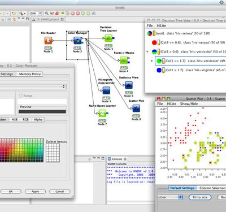This screenshot has height=212, width=226.
Task: Open HiLite menu in Decision Tree View
Action: (161, 25)
